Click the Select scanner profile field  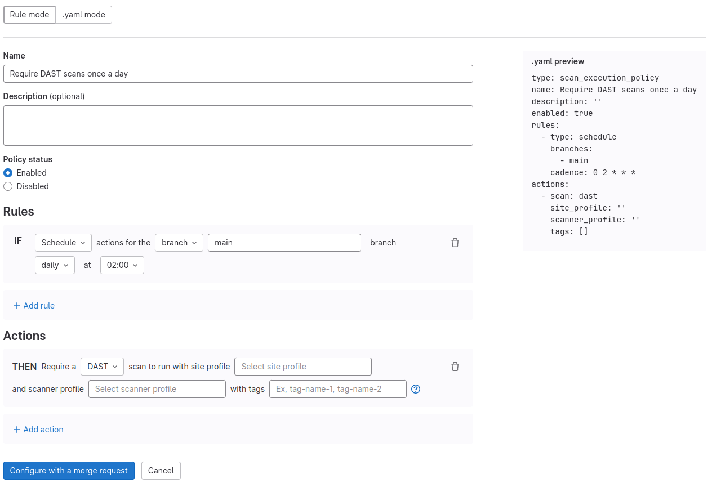pyautogui.click(x=157, y=389)
